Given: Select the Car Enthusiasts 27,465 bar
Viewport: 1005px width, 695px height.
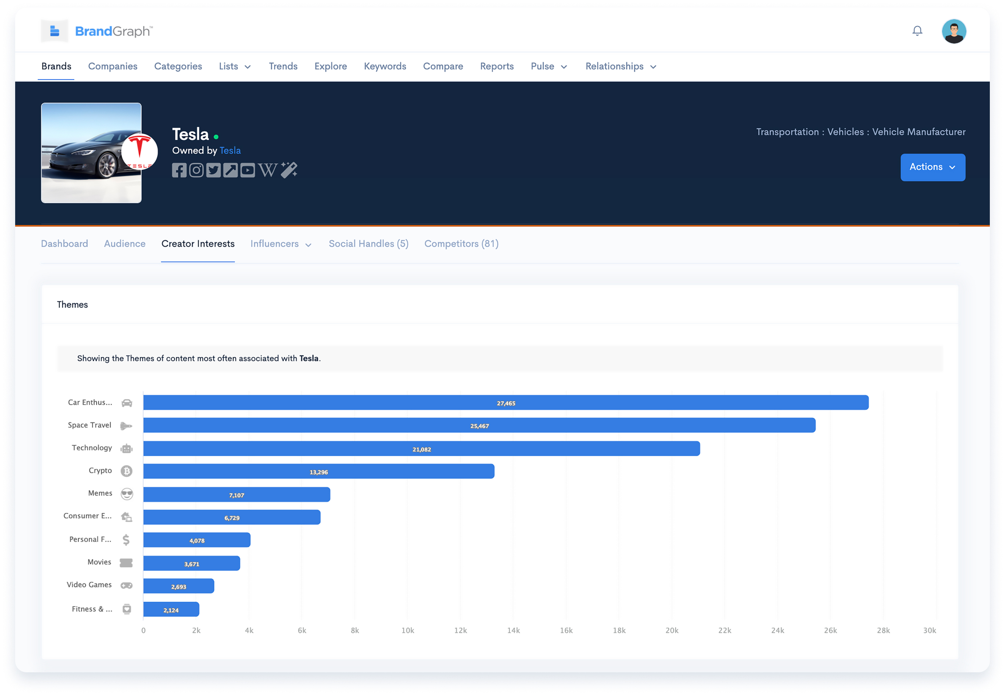Looking at the screenshot, I should coord(506,403).
